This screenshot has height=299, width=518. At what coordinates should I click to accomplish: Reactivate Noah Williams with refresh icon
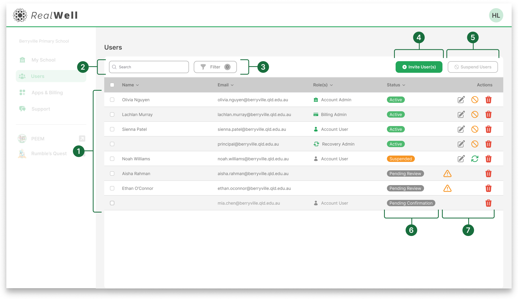coord(475,159)
